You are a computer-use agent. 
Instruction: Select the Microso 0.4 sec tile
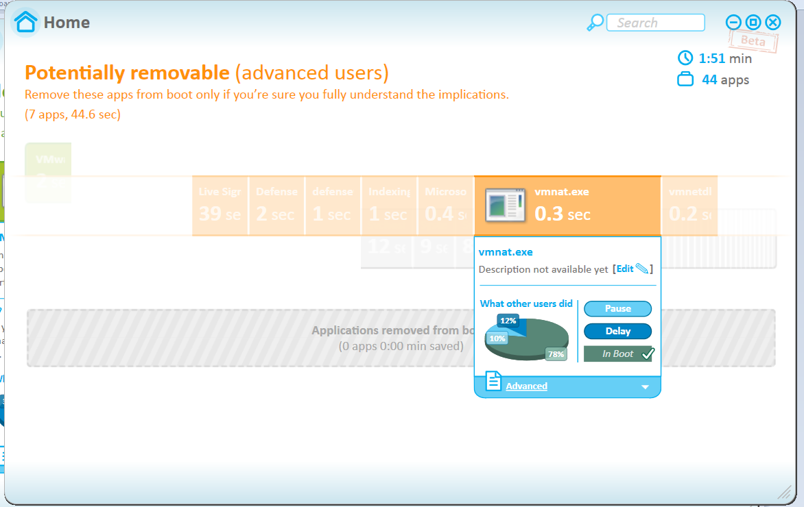point(446,206)
